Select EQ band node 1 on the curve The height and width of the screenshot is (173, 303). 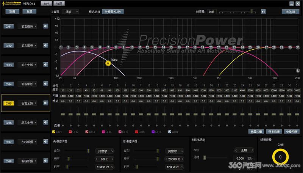61,47
